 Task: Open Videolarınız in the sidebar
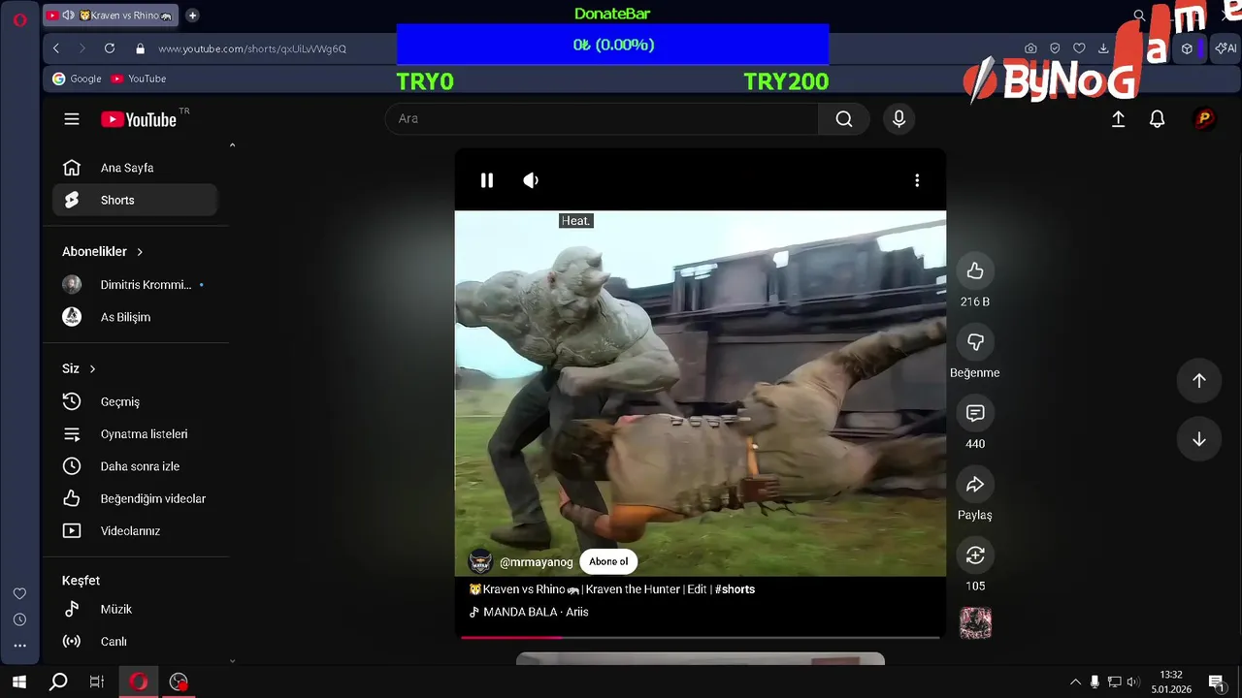coord(135,531)
